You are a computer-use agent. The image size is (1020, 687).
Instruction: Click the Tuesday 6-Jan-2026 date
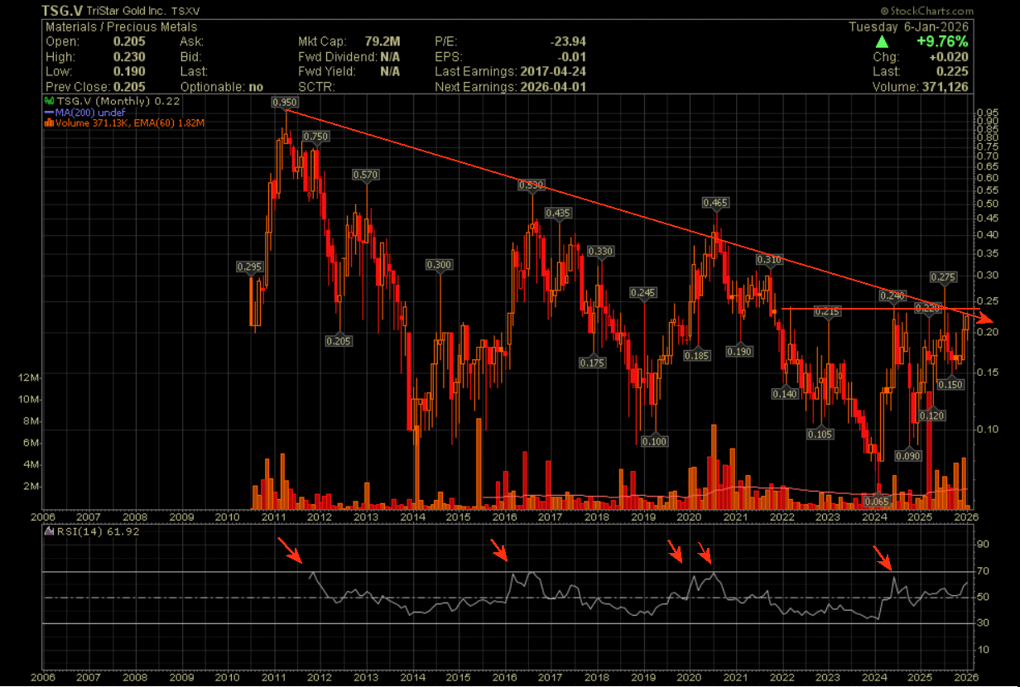click(908, 26)
